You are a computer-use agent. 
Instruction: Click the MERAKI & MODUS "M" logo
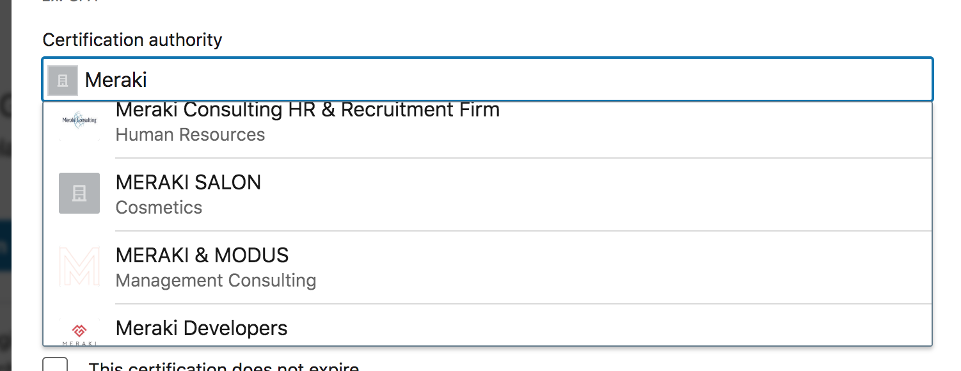click(x=79, y=266)
